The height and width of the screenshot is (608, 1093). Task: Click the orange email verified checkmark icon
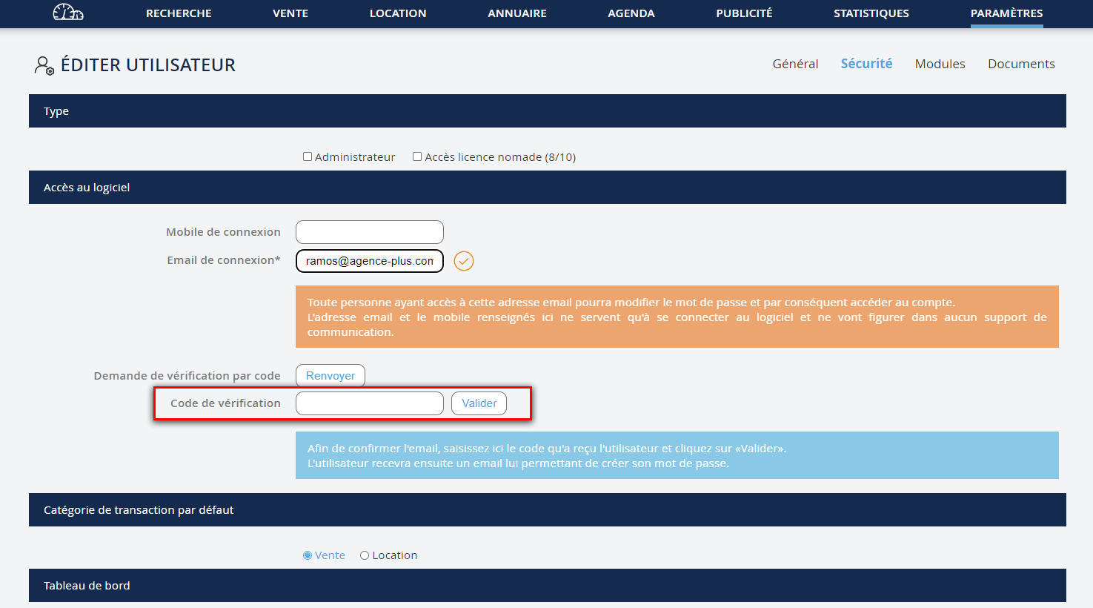[x=464, y=261]
